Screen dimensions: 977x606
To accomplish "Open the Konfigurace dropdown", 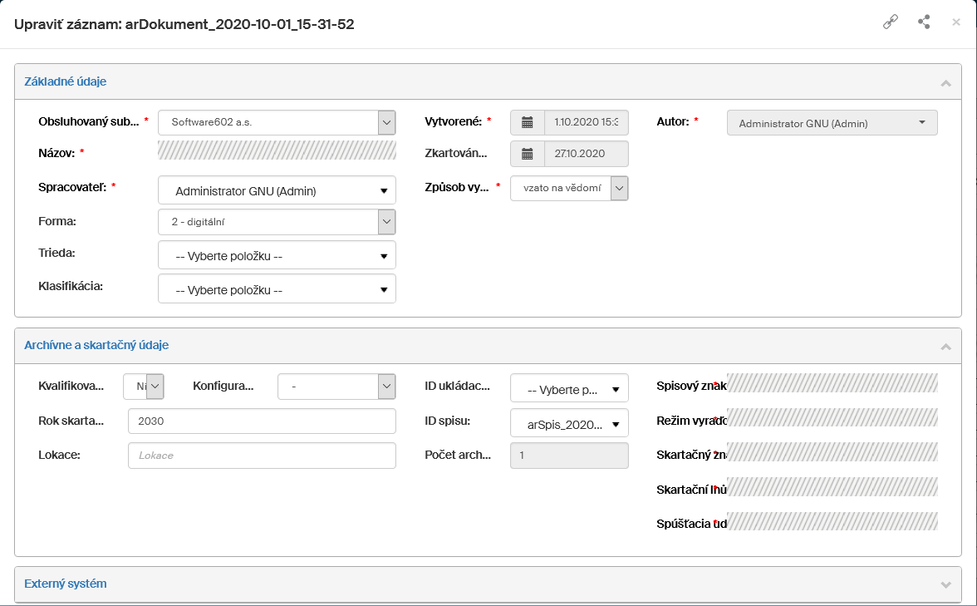I will click(336, 387).
